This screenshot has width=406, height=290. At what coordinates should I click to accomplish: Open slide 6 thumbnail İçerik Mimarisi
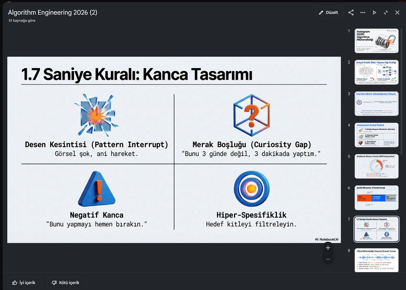377,198
